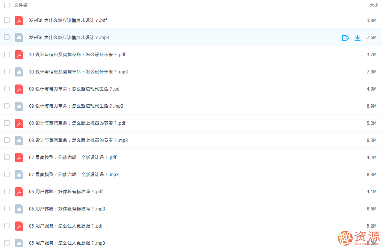Click PDF icon for 06 用户体验 .pdf
This screenshot has width=382, height=247.
pos(19,192)
